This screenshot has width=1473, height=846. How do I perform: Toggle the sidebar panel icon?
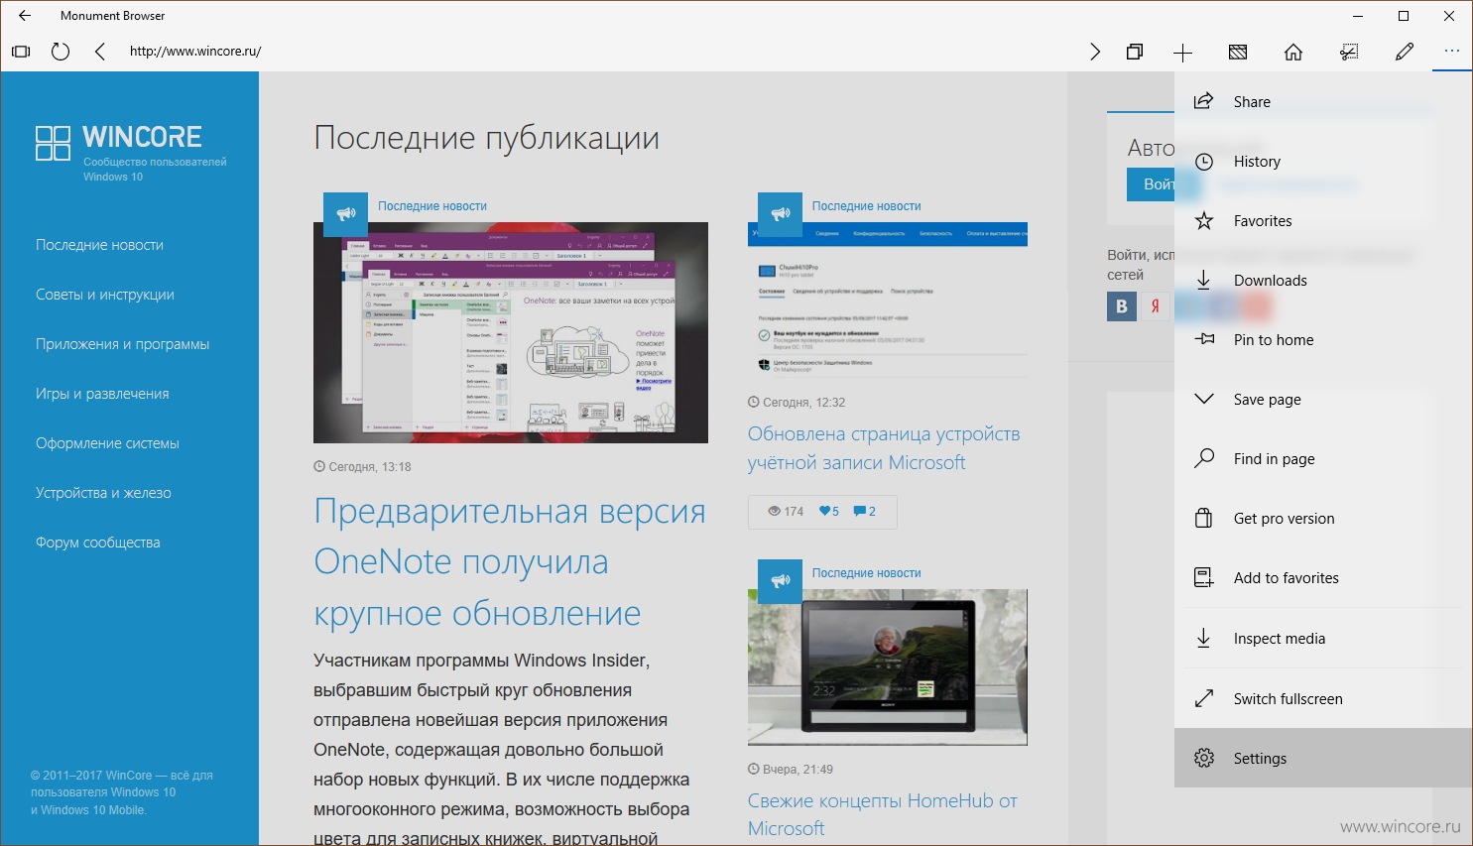tap(21, 52)
